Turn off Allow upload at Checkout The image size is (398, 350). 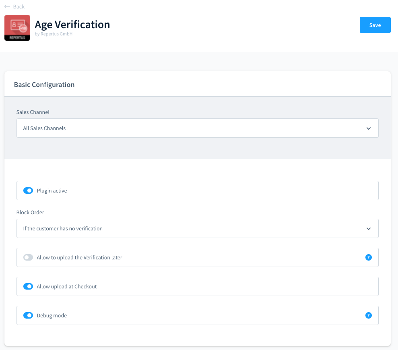28,286
